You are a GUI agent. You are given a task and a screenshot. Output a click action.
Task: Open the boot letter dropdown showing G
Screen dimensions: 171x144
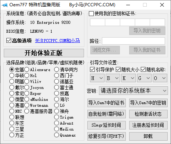pos(144,78)
